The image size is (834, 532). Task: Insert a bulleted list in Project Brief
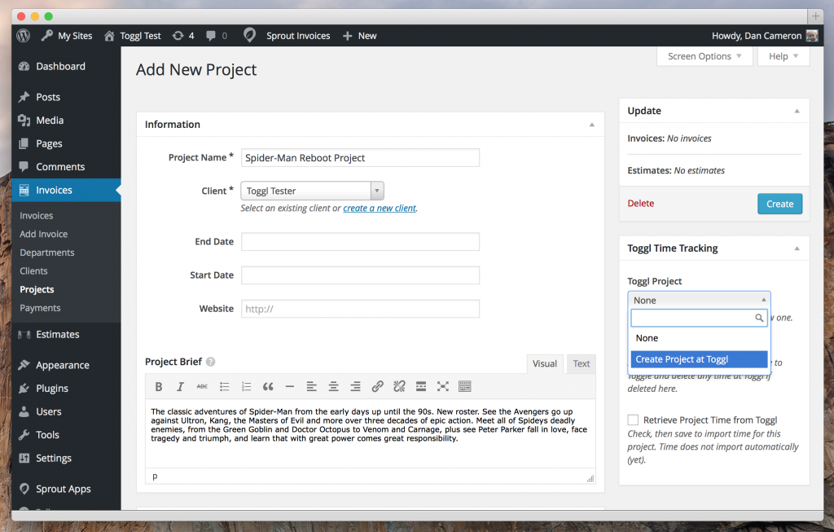point(224,386)
